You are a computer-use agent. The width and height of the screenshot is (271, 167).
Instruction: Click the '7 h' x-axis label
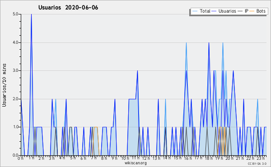[x=94, y=158]
